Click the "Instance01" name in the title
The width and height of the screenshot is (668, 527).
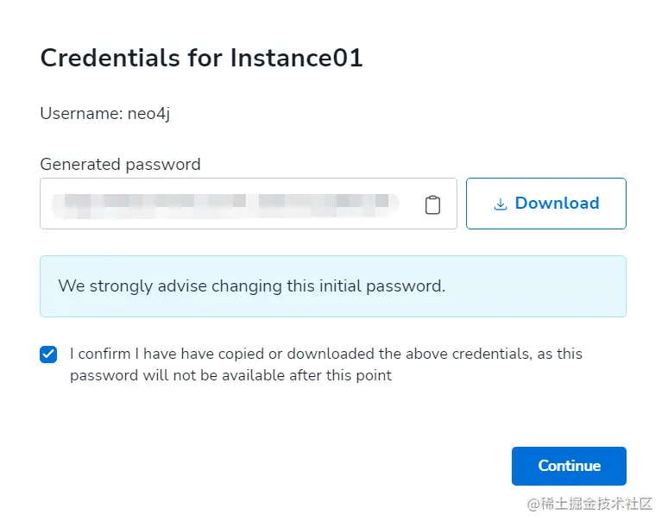296,58
